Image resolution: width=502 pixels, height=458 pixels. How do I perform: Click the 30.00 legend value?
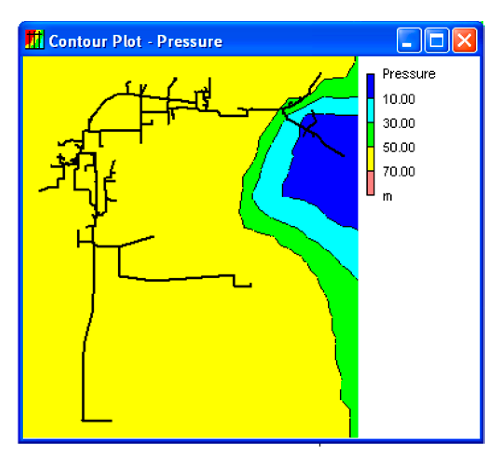pyautogui.click(x=399, y=123)
